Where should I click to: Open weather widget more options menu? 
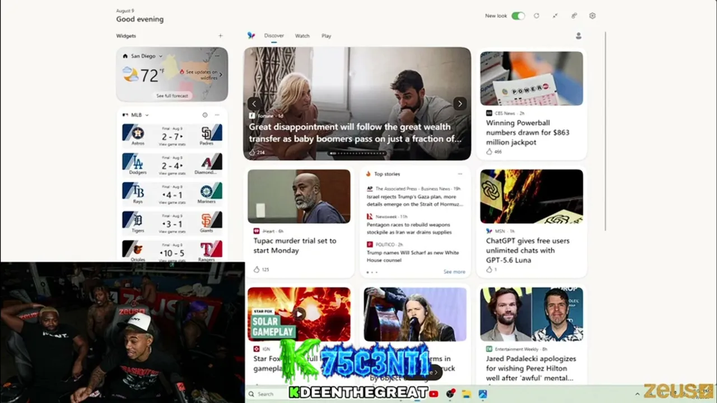point(217,56)
